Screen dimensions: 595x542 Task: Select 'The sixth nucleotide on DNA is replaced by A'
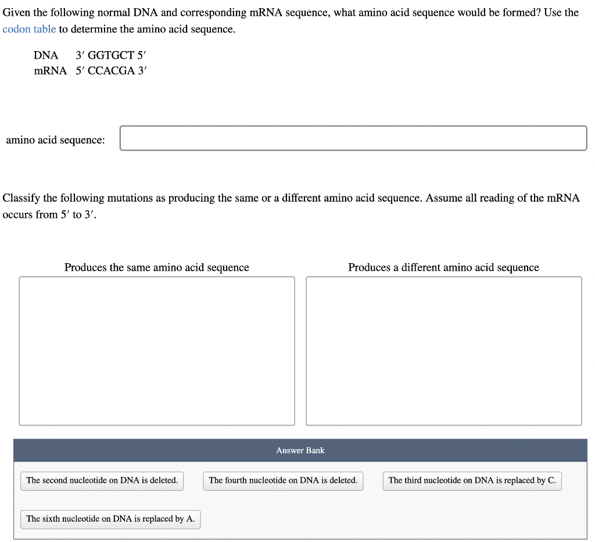[110, 519]
